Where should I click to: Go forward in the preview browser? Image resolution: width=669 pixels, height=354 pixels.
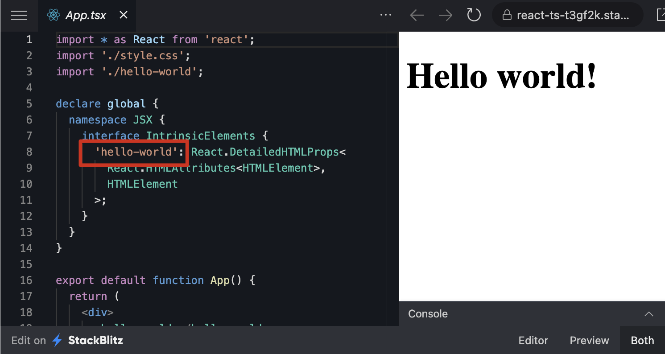click(445, 16)
